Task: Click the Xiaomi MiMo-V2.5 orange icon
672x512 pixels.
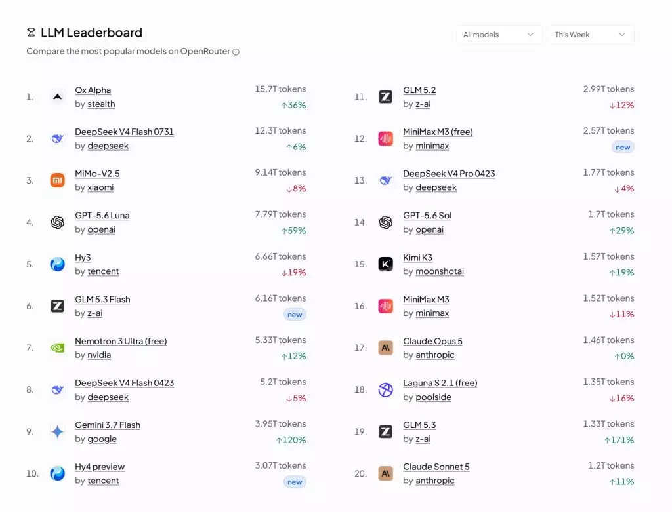Action: [x=57, y=180]
